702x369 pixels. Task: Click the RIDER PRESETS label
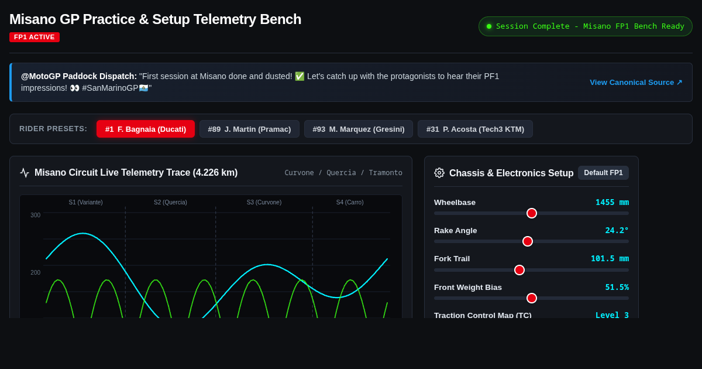tap(53, 129)
